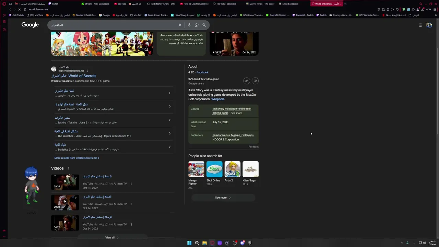The height and width of the screenshot is (247, 439).
Task: Open the Wikipedia link in About description
Action: (x=218, y=99)
